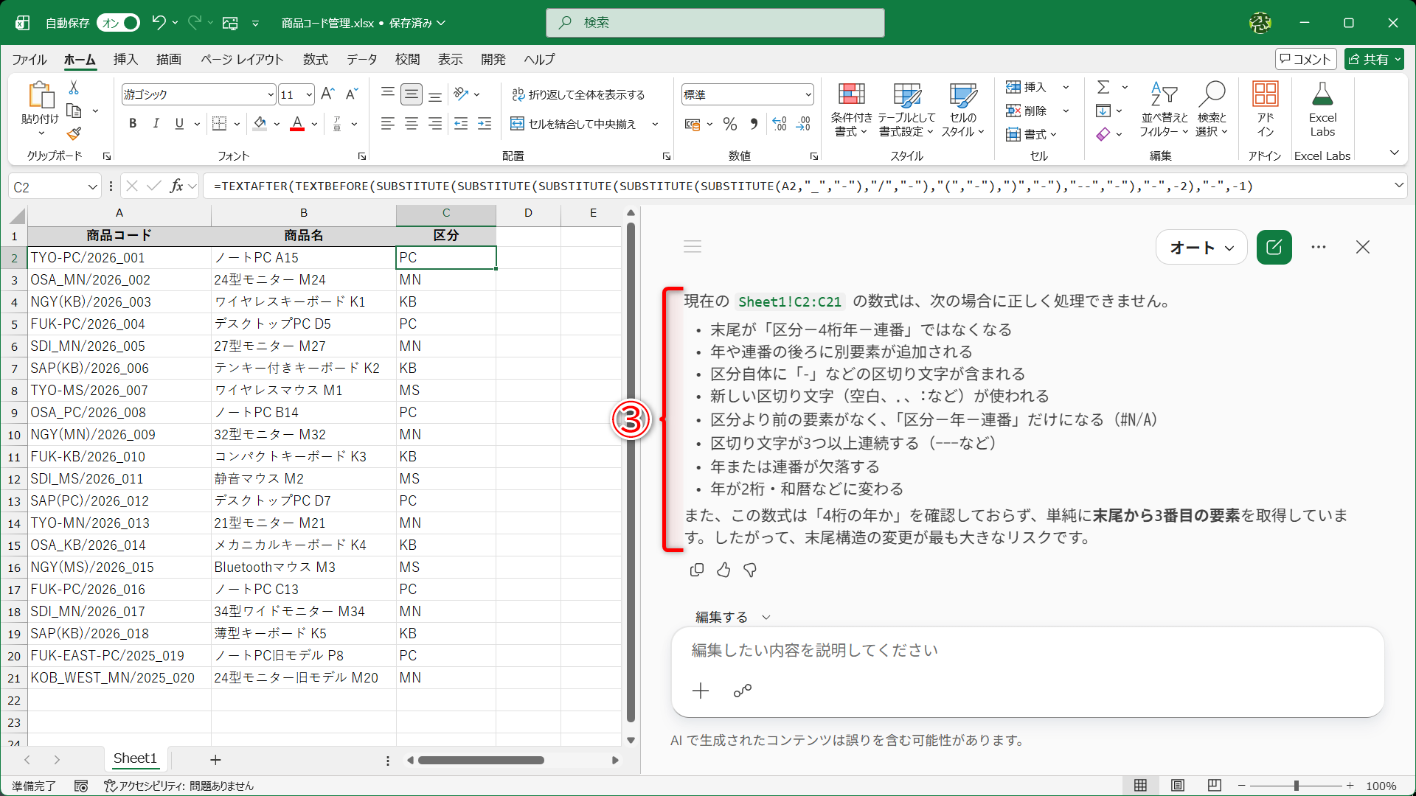The width and height of the screenshot is (1416, 796).
Task: Click the AutoSum sigma icon
Action: (x=1103, y=87)
